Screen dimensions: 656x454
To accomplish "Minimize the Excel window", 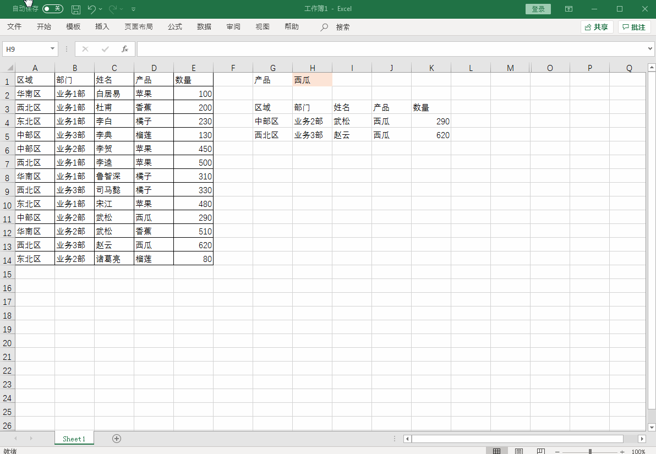I will (594, 9).
